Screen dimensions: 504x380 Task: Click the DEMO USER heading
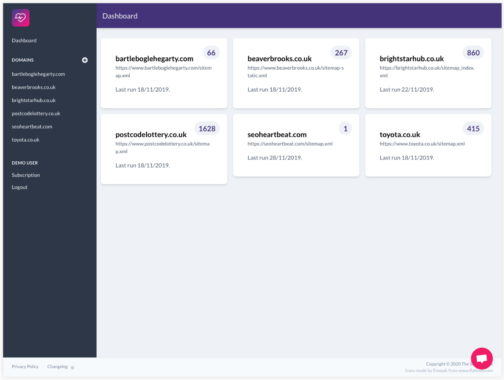tap(25, 163)
